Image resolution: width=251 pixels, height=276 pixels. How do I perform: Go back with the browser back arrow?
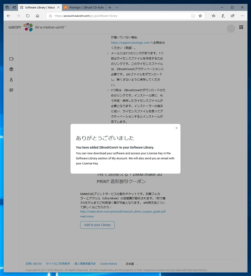coord(9,16)
